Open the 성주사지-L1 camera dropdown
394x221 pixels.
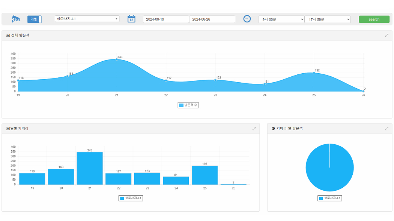[x=87, y=19]
